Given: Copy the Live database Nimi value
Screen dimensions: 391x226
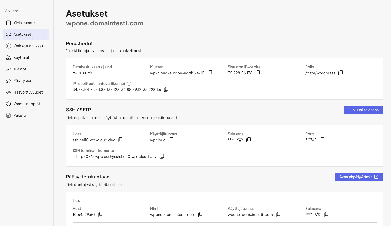Looking at the screenshot, I should tap(200, 214).
